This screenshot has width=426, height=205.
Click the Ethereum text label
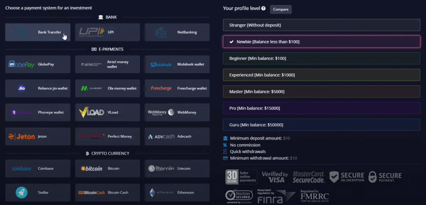(x=186, y=193)
